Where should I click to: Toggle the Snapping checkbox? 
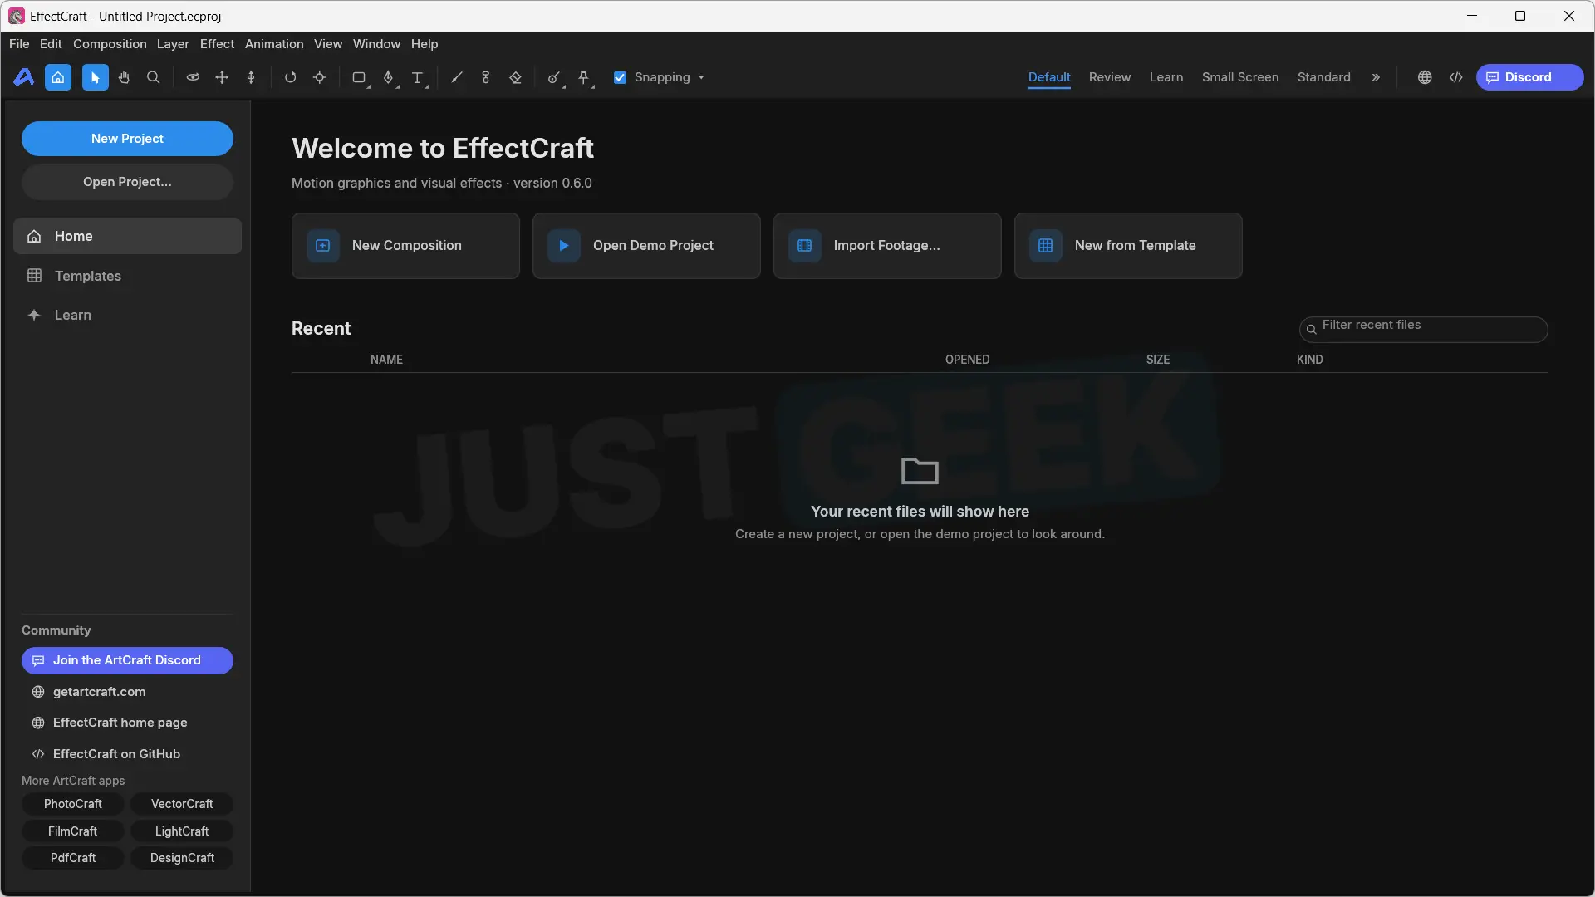point(620,77)
